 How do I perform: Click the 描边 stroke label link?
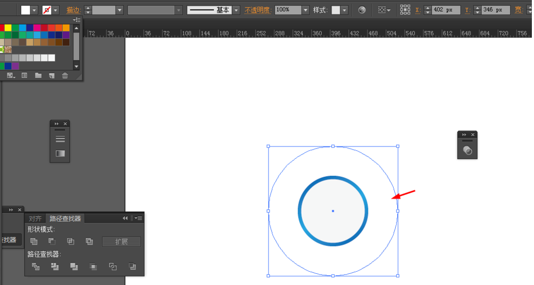tap(73, 10)
